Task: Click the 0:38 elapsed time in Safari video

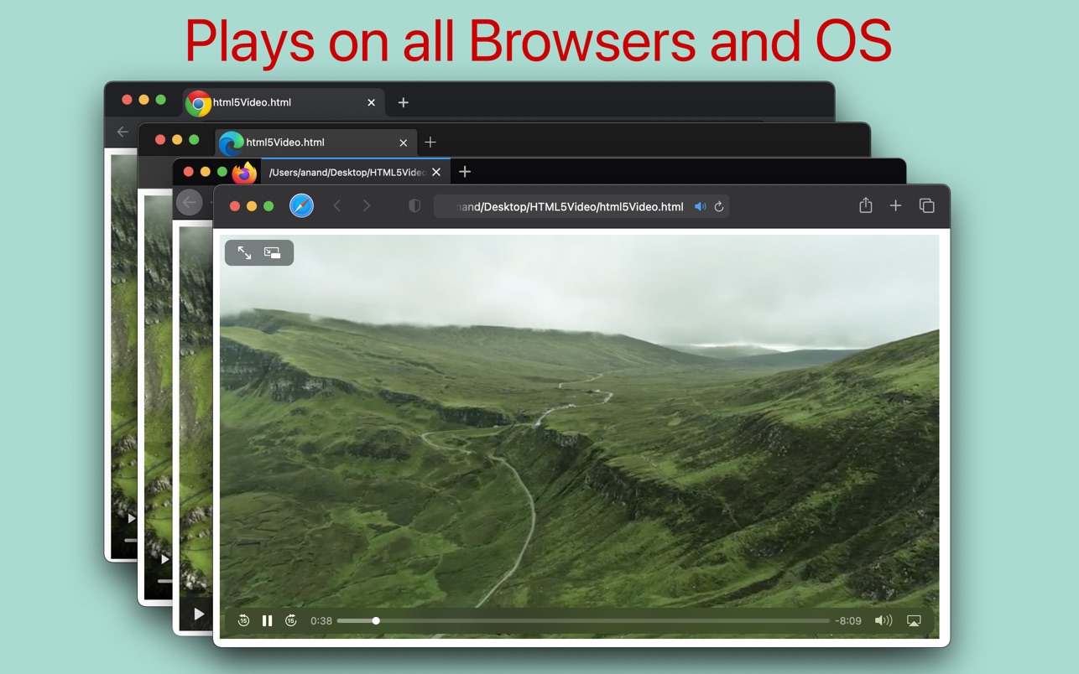Action: pos(321,621)
